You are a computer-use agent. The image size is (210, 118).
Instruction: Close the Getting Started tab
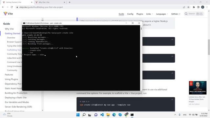tap(31, 2)
